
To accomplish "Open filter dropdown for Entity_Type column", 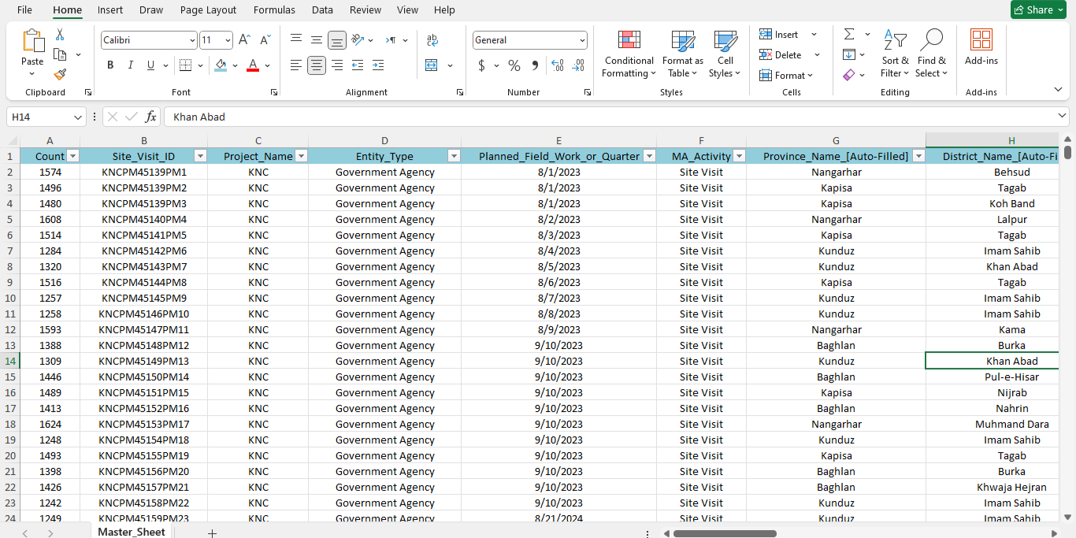I will (454, 156).
